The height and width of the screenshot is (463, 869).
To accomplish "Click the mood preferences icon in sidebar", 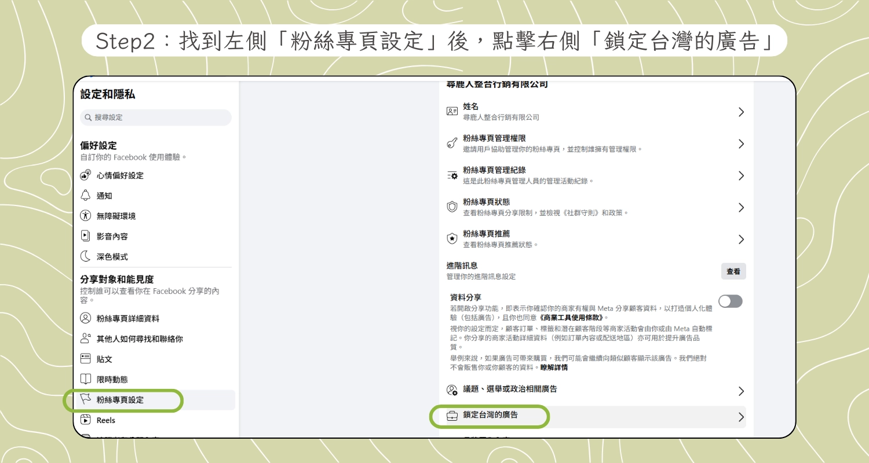I will tap(86, 175).
